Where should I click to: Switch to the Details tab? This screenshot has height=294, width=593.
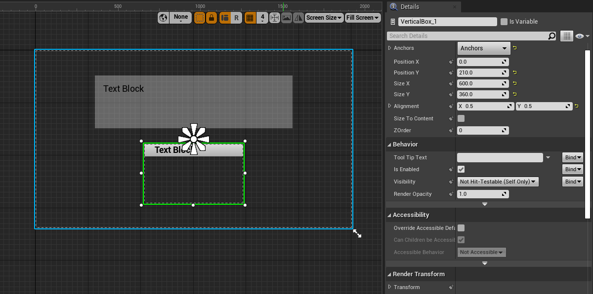[x=409, y=7]
